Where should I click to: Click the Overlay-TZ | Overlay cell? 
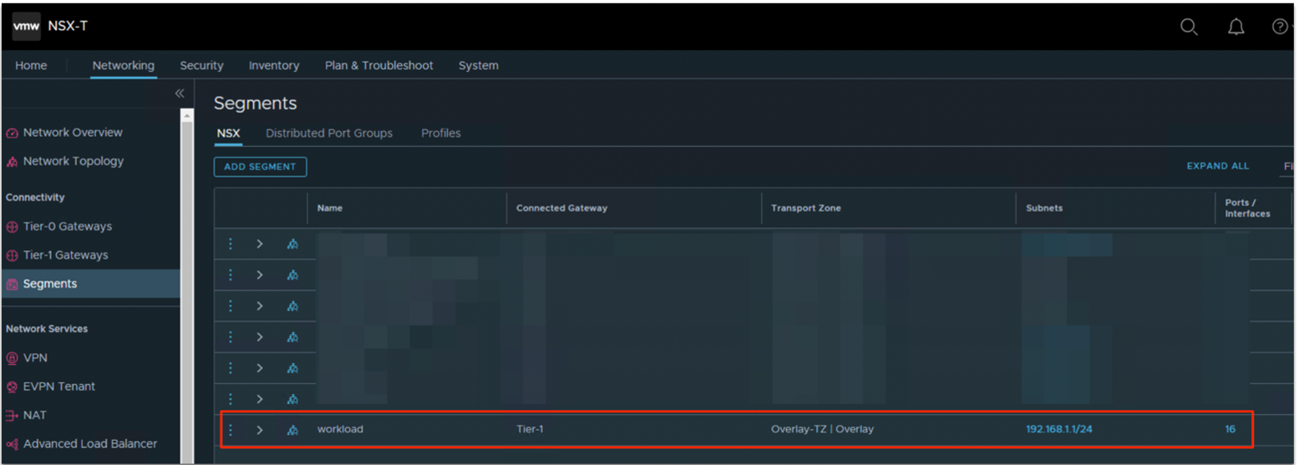tap(822, 430)
